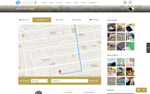
Task: Open the envelope contact icon button
Action: click(x=138, y=90)
